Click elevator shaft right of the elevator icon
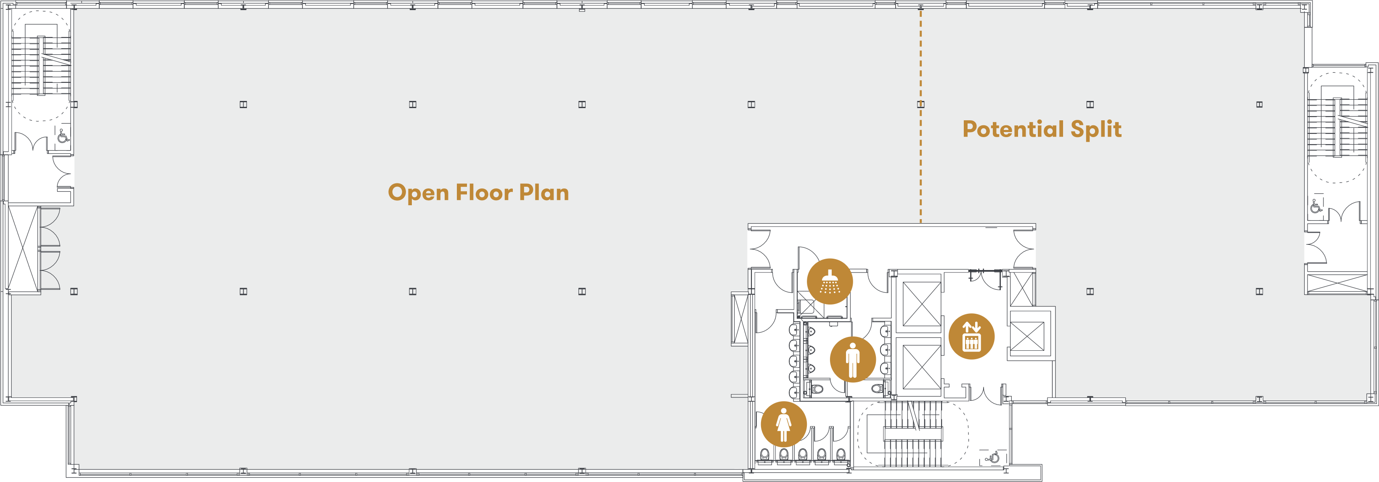This screenshot has width=1379, height=482. (x=1027, y=337)
